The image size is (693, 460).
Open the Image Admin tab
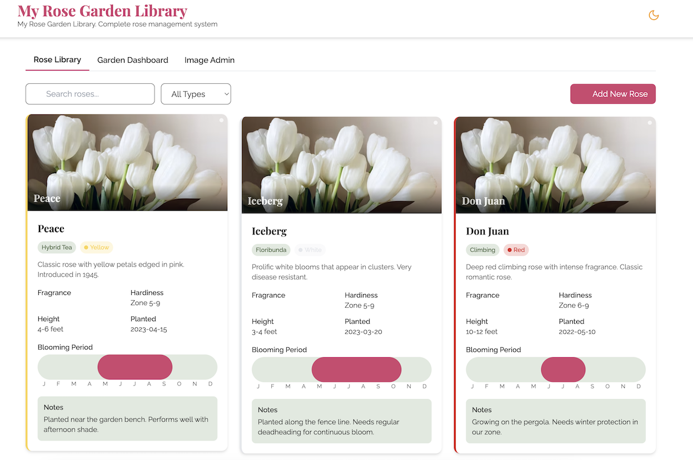pos(210,60)
